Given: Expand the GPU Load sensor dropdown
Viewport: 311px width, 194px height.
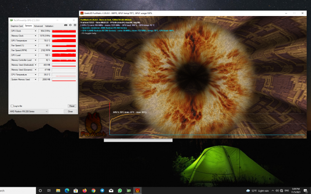Looking at the screenshot, I should [35, 55].
